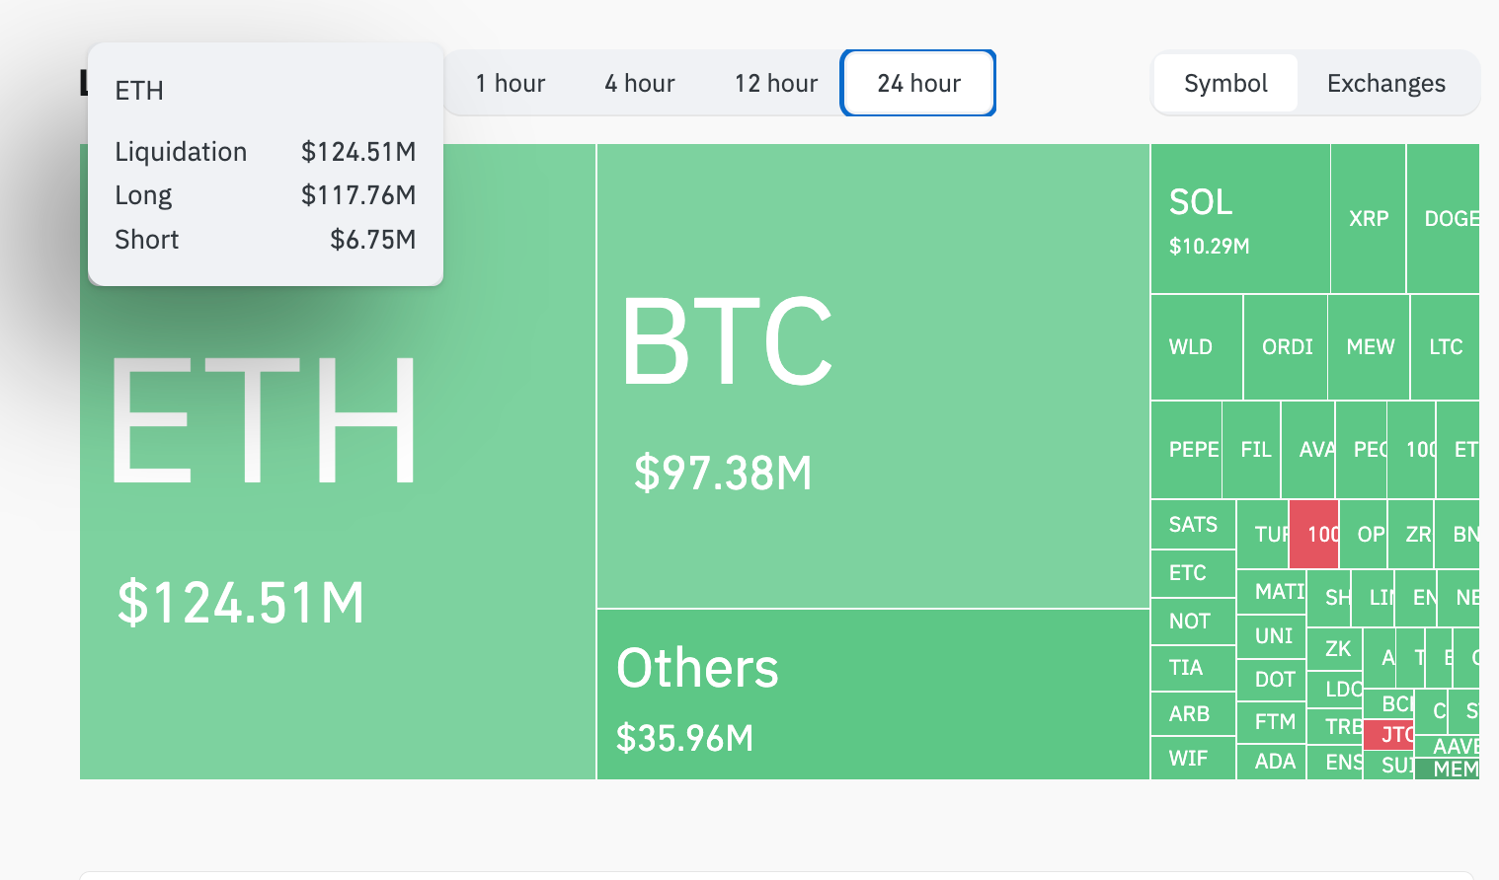This screenshot has height=880, width=1499.
Task: Click the LTC tile
Action: tap(1446, 347)
